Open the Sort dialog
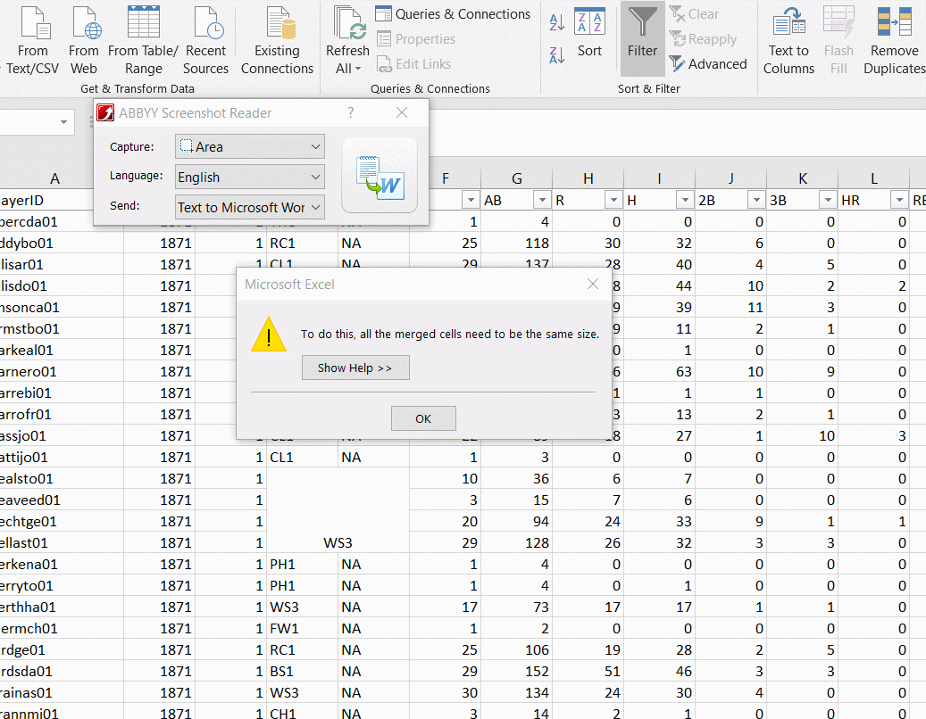 (x=589, y=33)
